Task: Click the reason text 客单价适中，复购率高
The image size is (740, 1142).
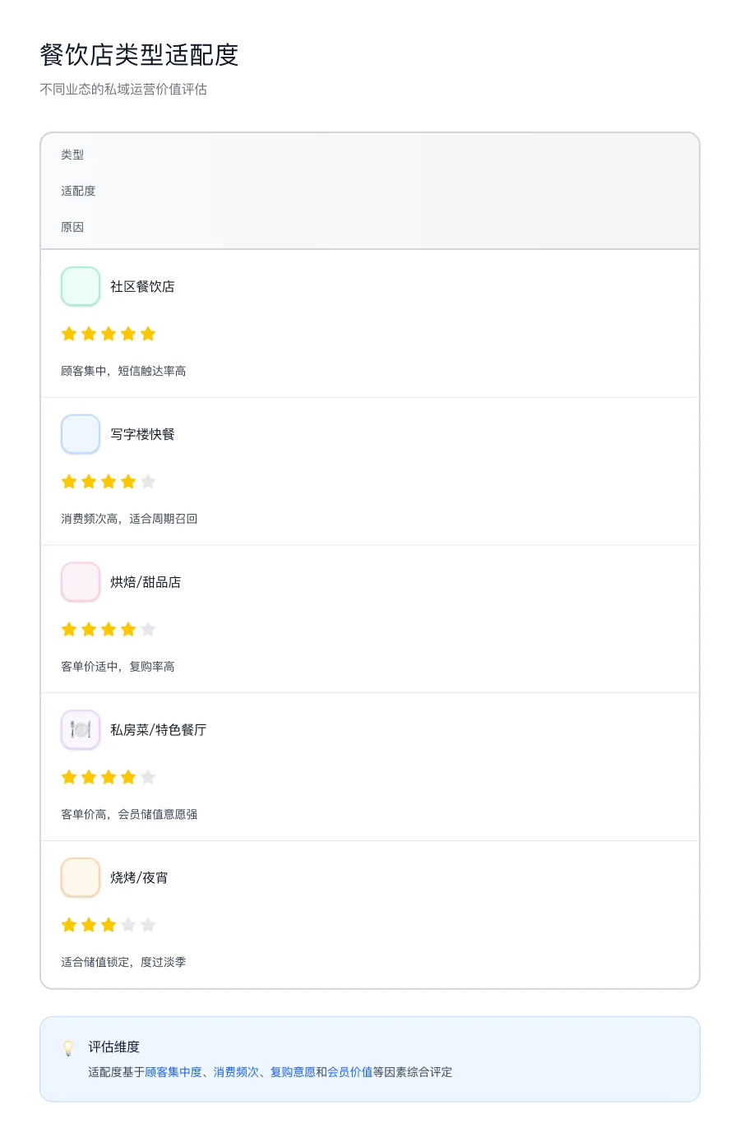Action: pos(118,667)
